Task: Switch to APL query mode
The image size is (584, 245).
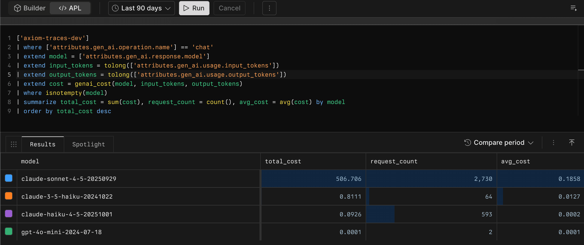Action: tap(70, 8)
